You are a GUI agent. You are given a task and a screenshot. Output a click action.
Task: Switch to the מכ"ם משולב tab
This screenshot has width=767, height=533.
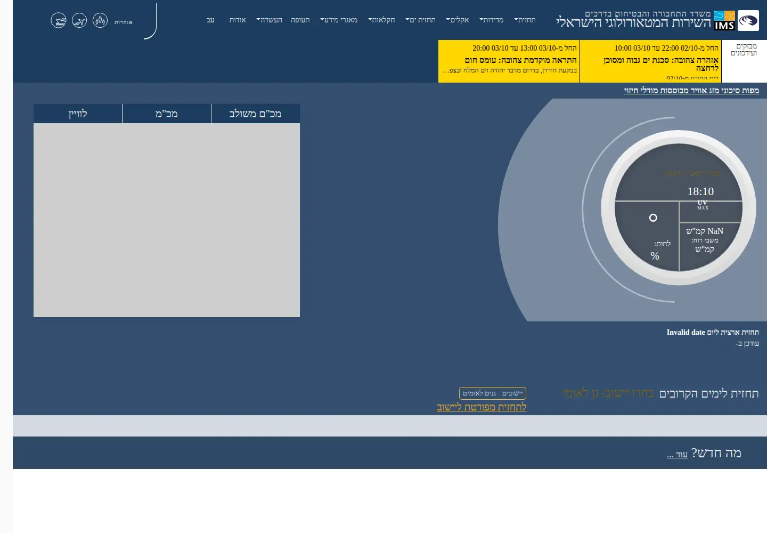tap(255, 114)
